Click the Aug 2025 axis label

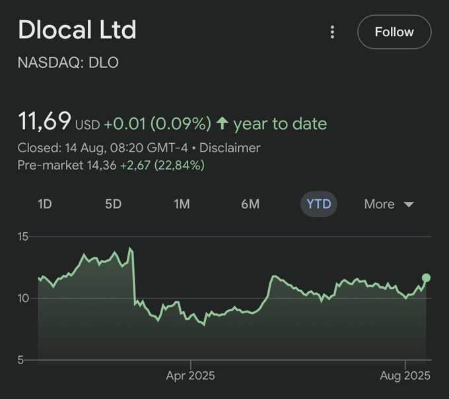(x=405, y=376)
